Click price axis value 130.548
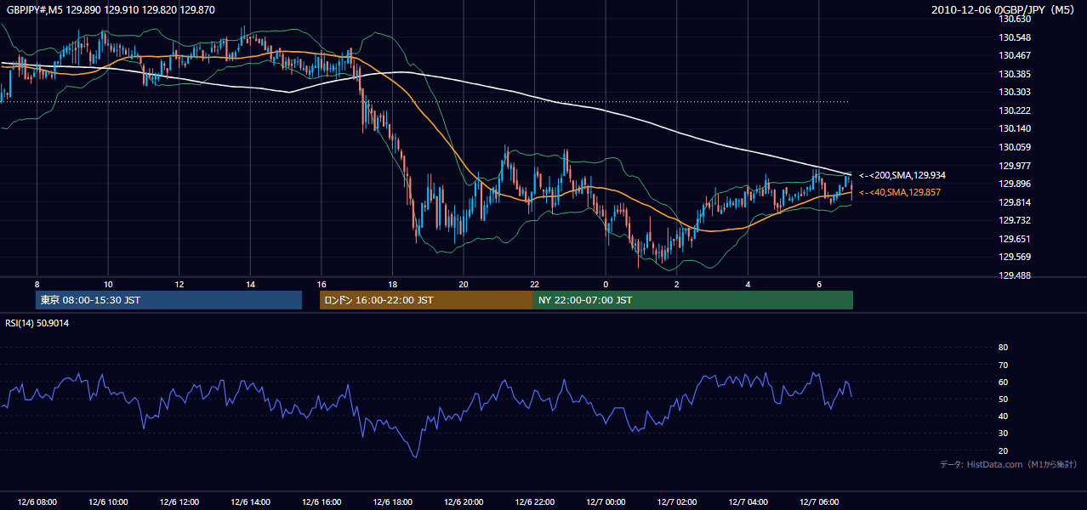Viewport: 1087px width, 510px height. pyautogui.click(x=1014, y=37)
